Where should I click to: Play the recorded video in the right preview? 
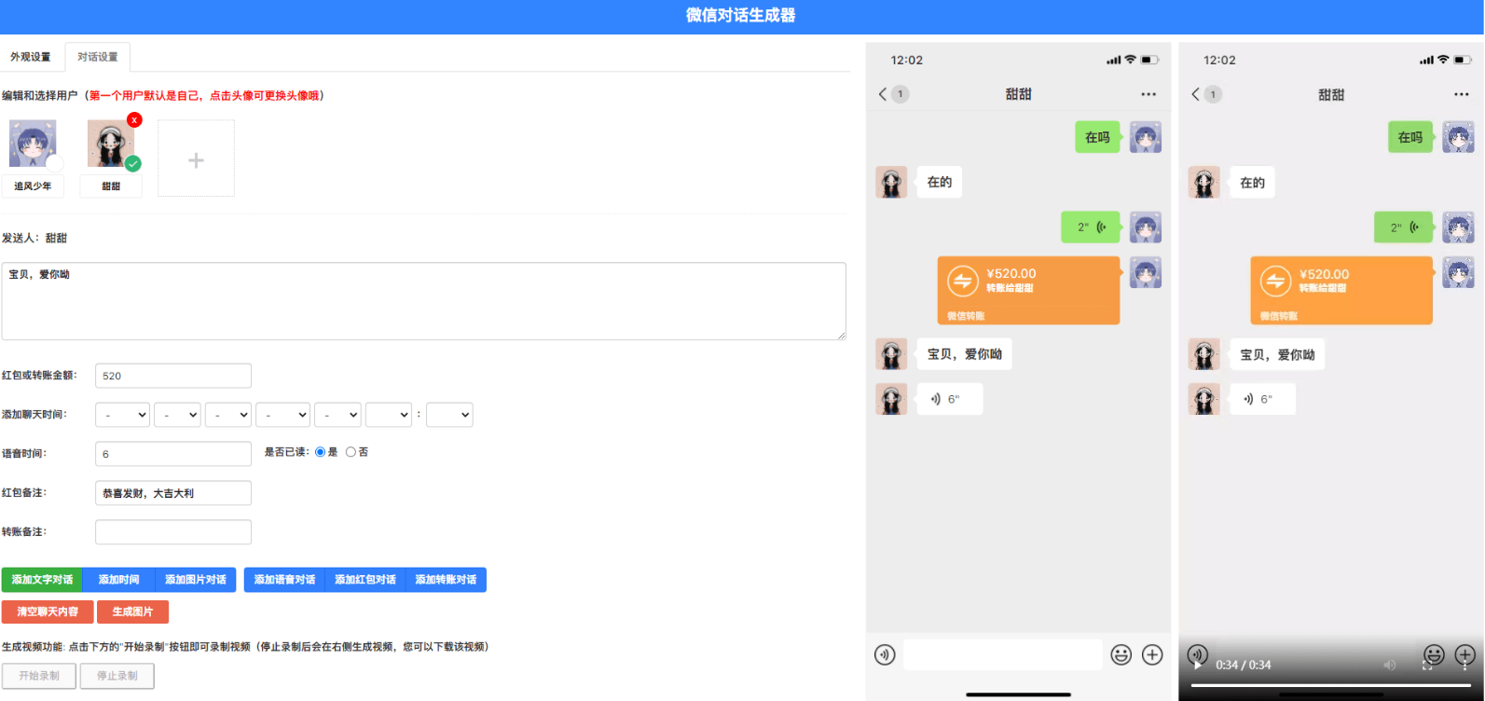(1197, 665)
